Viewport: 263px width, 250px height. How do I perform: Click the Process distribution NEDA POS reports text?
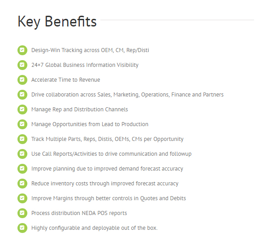(79, 213)
